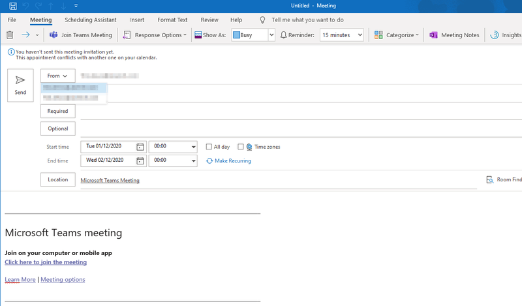
Task: Open the end time 00:00 dropdown
Action: (x=193, y=161)
